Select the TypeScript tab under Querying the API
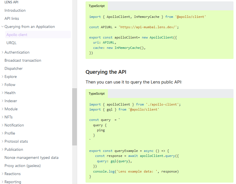The image size is (236, 184). (x=97, y=94)
